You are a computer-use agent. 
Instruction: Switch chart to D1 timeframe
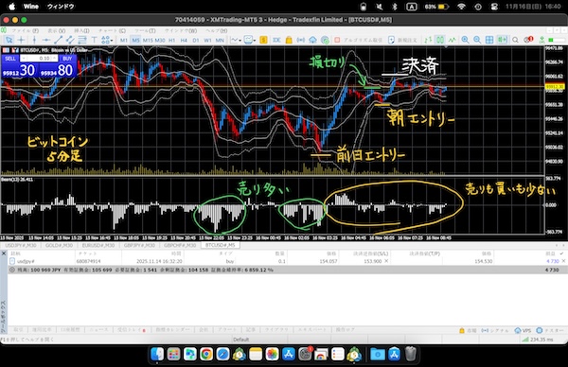point(196,40)
